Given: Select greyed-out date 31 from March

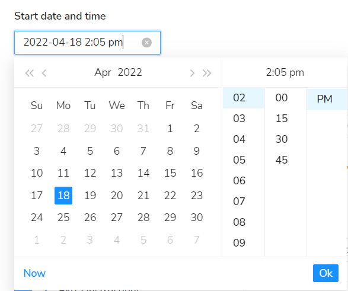Looking at the screenshot, I should click(x=143, y=129).
